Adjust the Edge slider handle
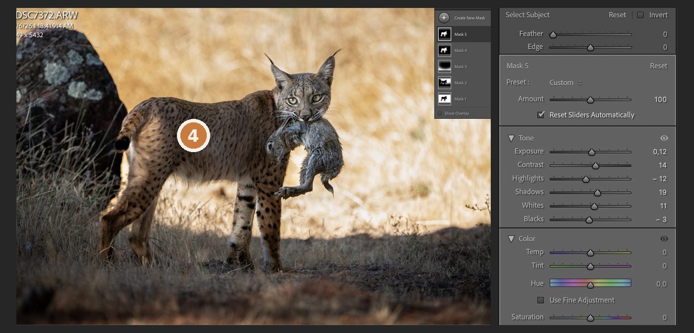The height and width of the screenshot is (333, 694). point(590,48)
